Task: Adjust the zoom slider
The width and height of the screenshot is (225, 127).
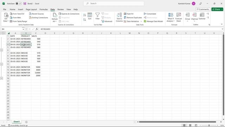Action: coord(209,125)
